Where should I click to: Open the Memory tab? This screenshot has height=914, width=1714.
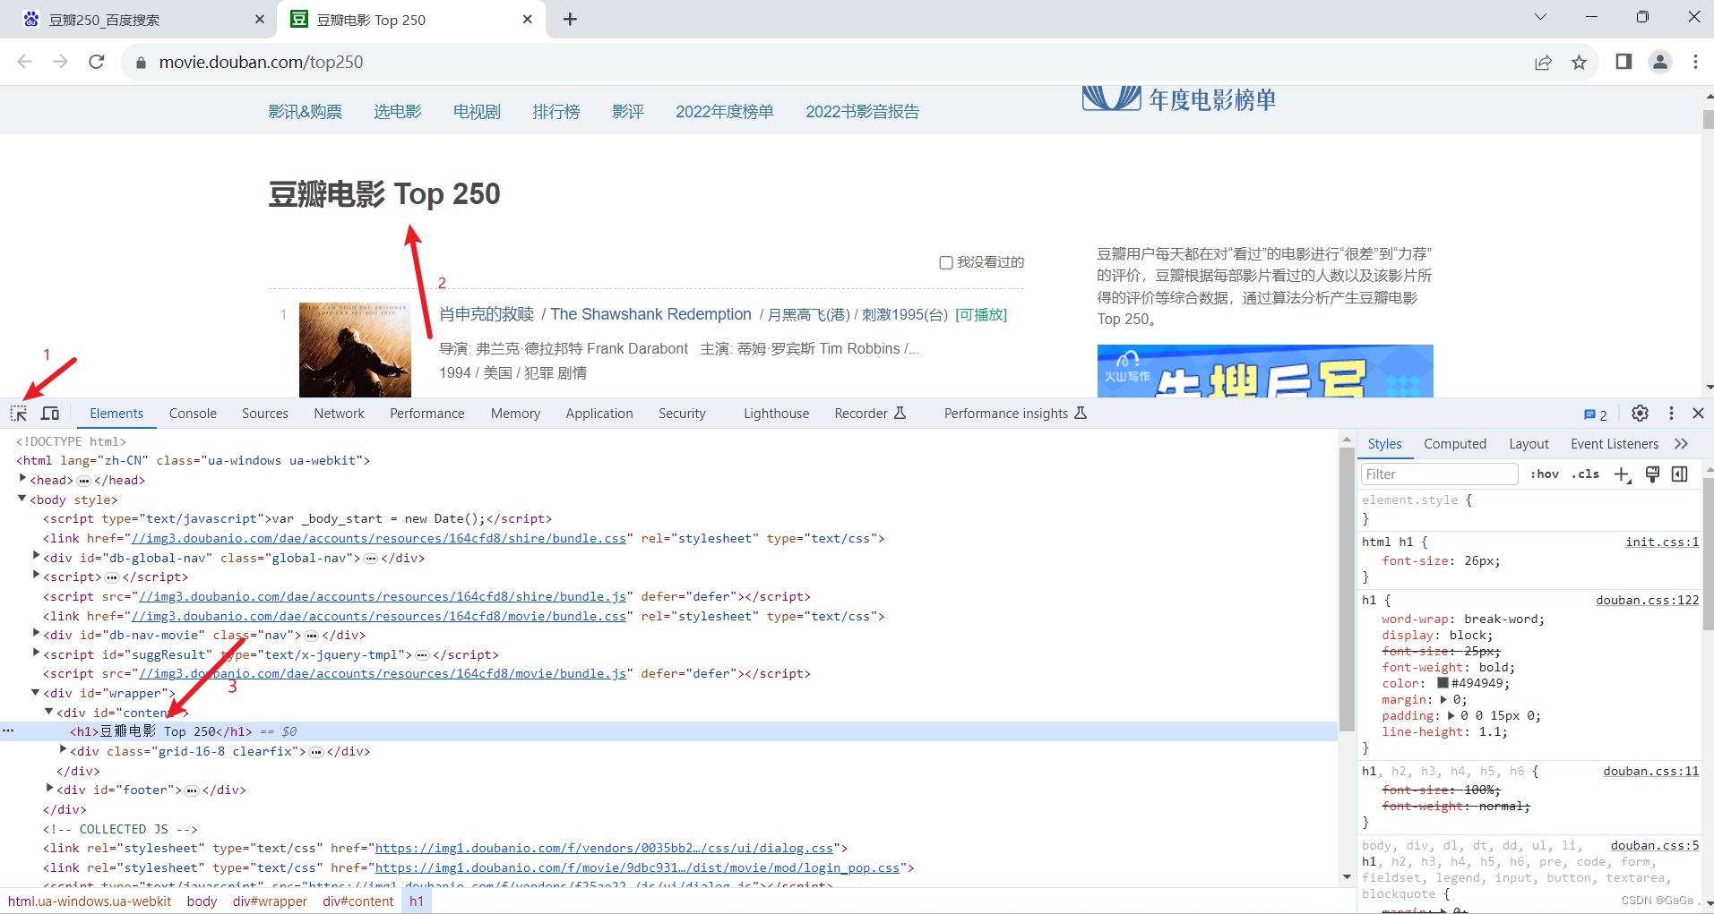tap(515, 414)
